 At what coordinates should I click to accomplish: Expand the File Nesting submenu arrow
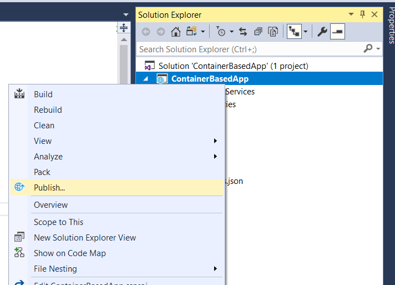tap(215, 268)
